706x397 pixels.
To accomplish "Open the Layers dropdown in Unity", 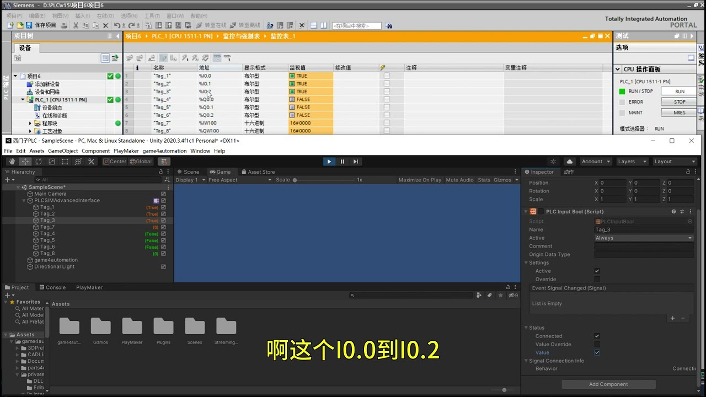I will tap(632, 162).
